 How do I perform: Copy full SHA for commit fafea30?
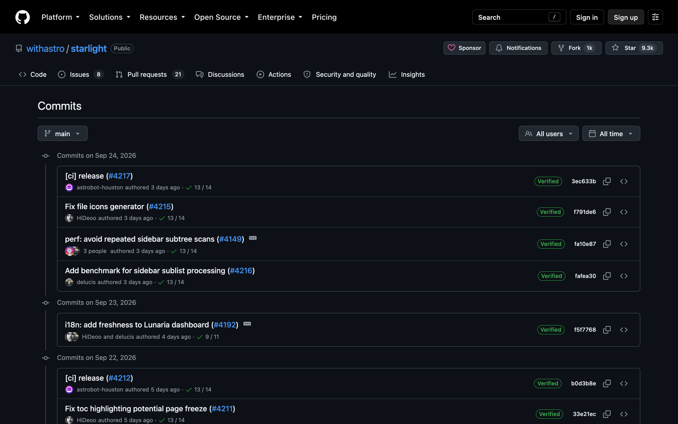(607, 276)
